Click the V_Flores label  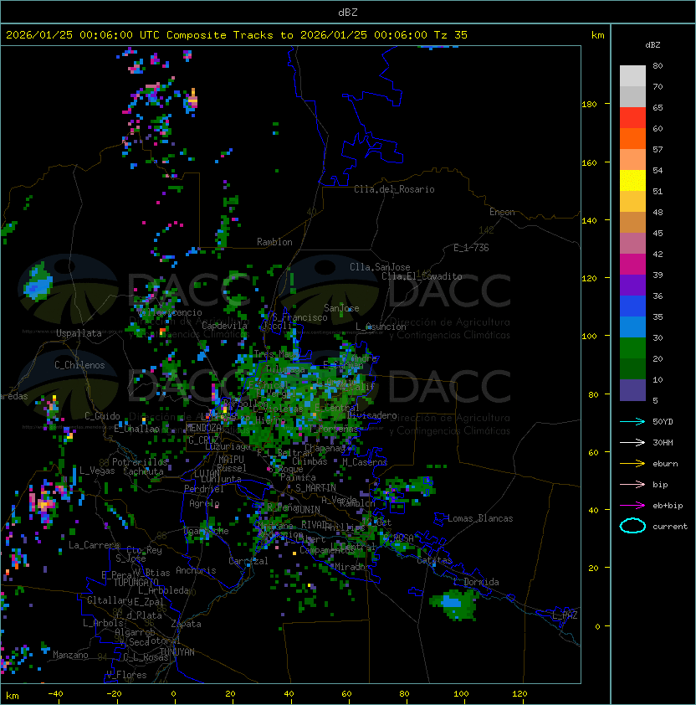coord(126,674)
